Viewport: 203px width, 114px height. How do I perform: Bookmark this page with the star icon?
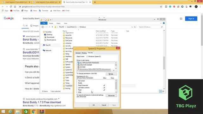[x=161, y=7]
